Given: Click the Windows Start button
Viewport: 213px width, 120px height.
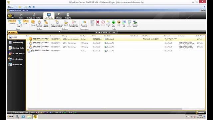Looking at the screenshot, I should tap(10, 117).
